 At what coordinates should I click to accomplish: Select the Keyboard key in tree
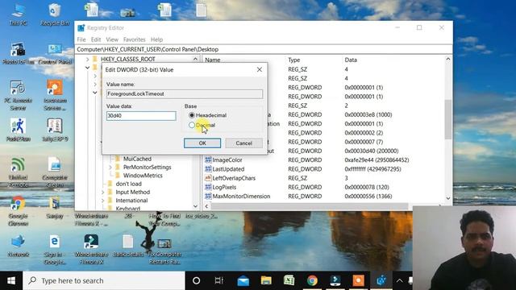tap(128, 209)
